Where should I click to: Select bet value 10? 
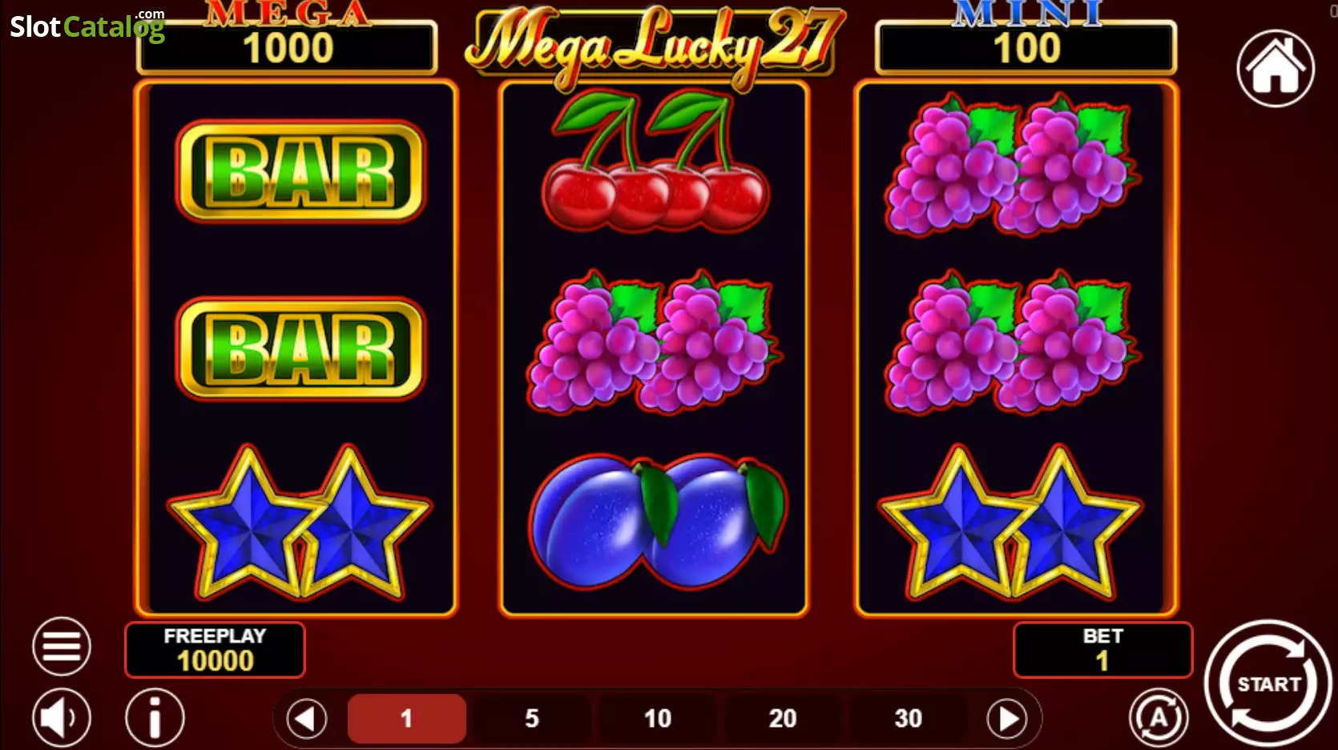point(658,719)
